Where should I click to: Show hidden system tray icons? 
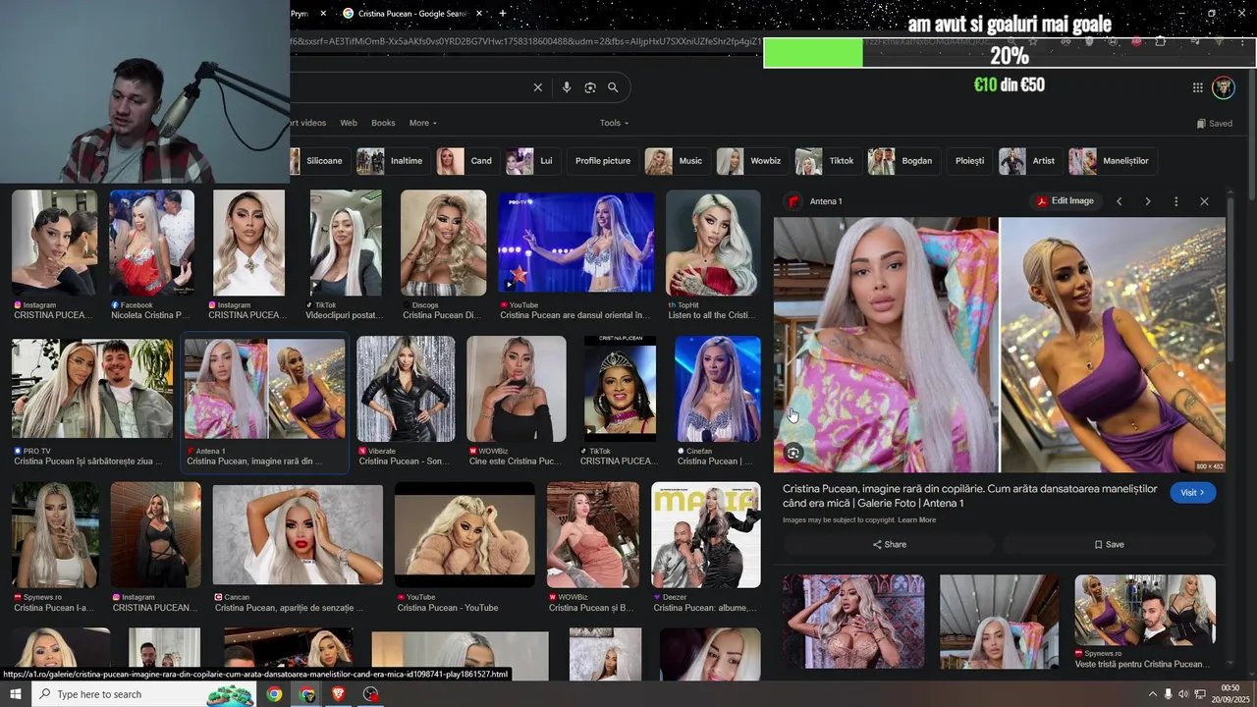1152,694
